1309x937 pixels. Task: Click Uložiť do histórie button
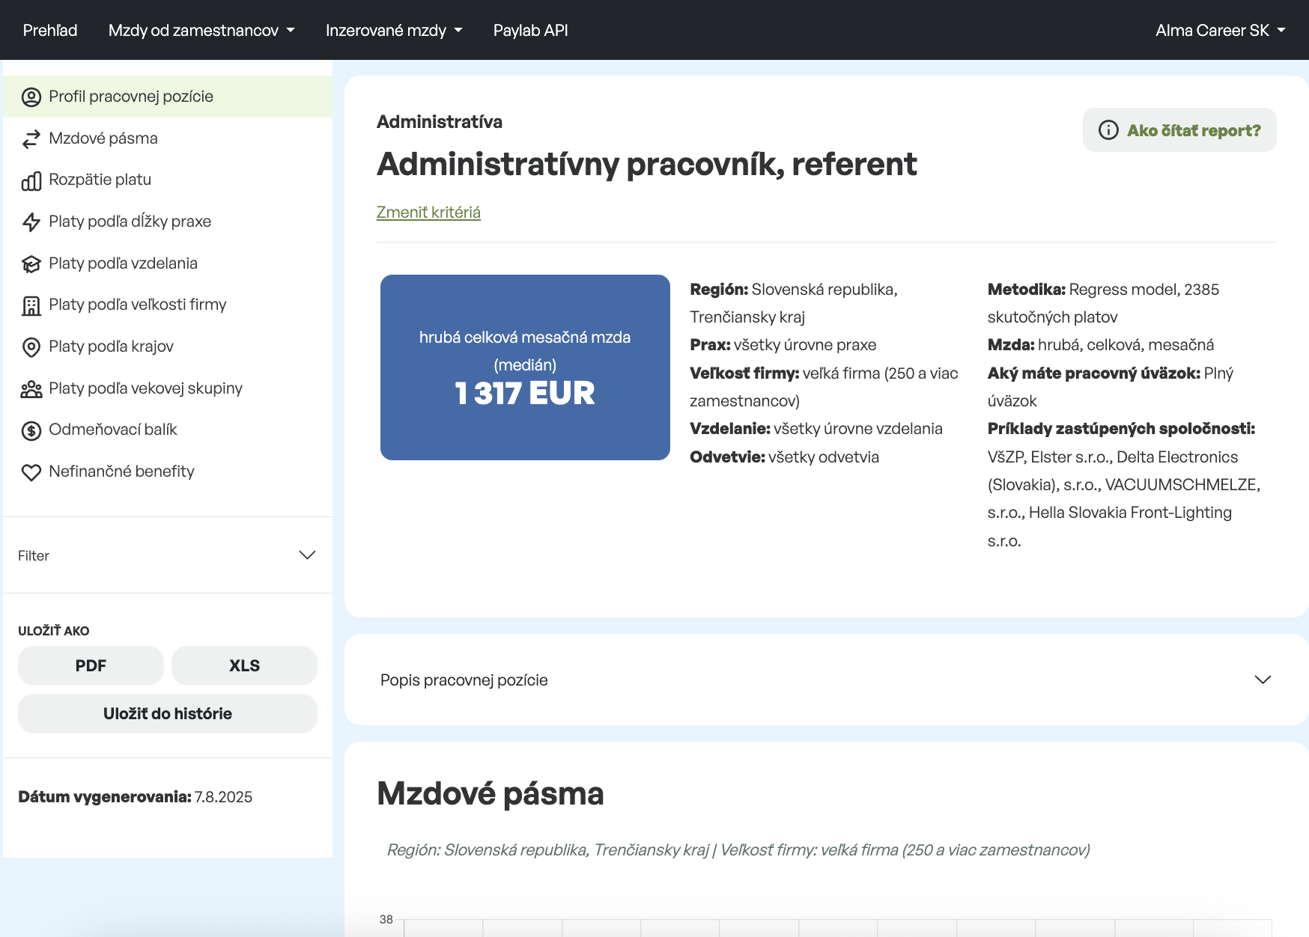tap(168, 713)
